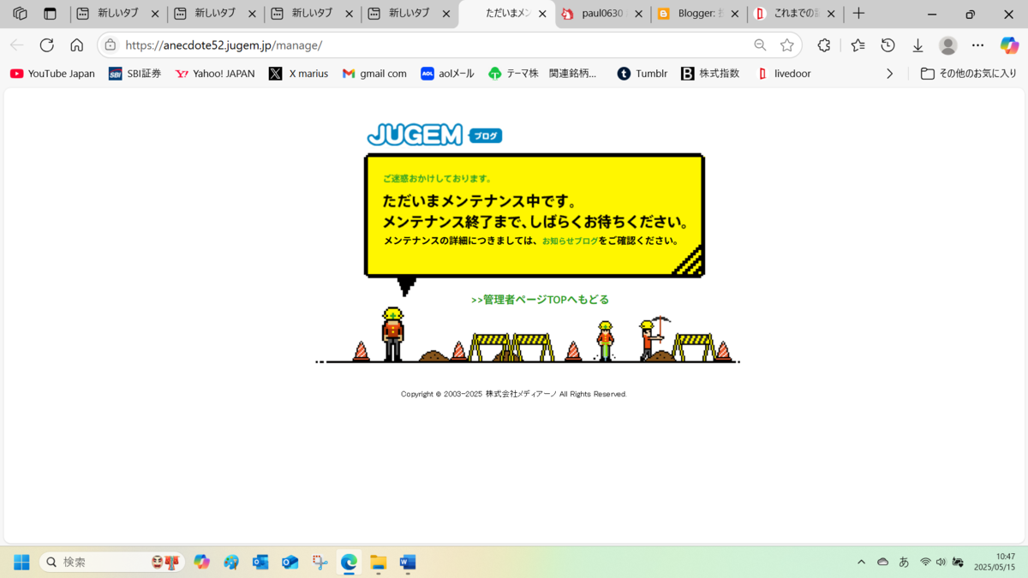Open browser History icon
Image resolution: width=1028 pixels, height=578 pixels.
(888, 45)
